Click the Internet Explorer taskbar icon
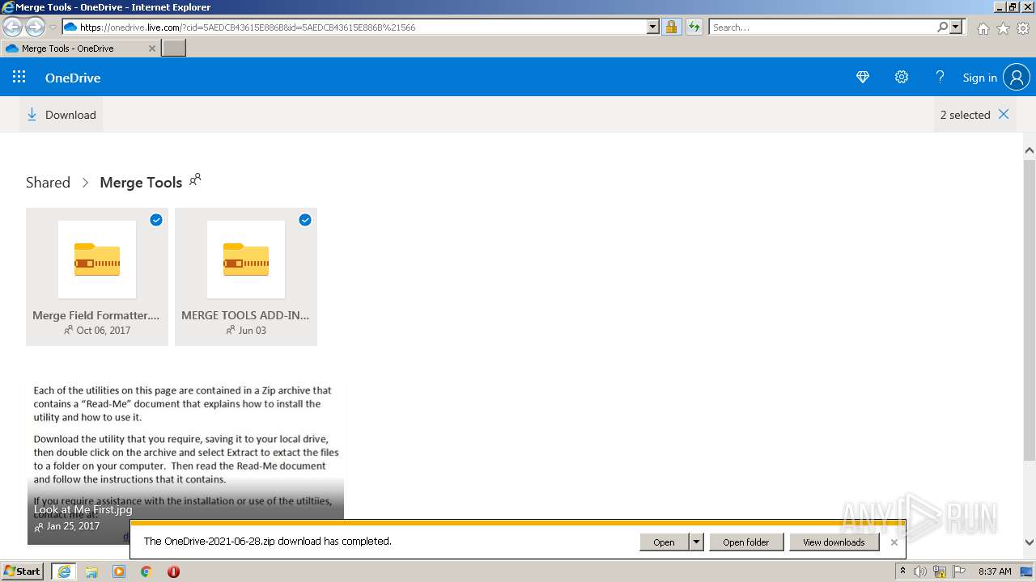1036x582 pixels. 64,571
